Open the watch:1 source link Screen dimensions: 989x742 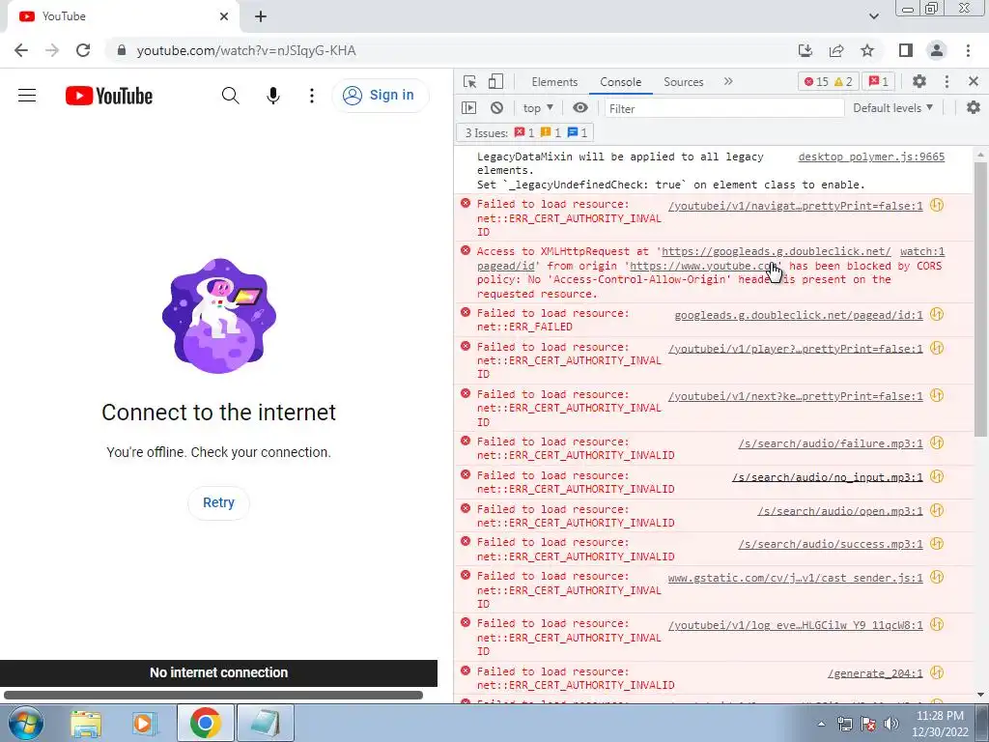pyautogui.click(x=922, y=251)
